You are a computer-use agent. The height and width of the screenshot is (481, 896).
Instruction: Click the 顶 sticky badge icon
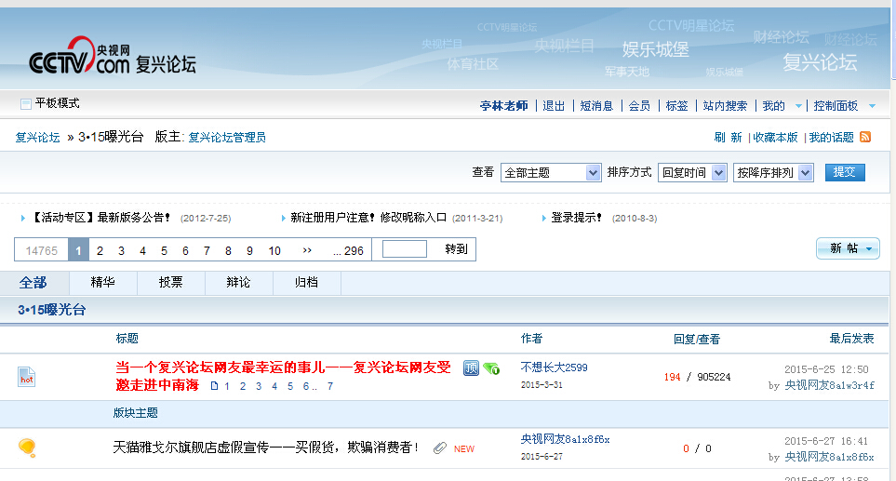(471, 368)
